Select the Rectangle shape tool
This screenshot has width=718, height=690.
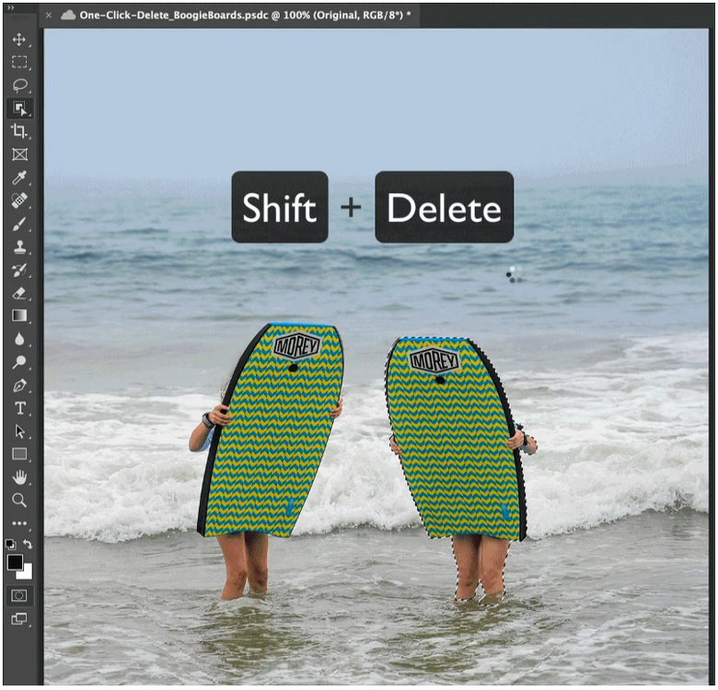pos(19,454)
